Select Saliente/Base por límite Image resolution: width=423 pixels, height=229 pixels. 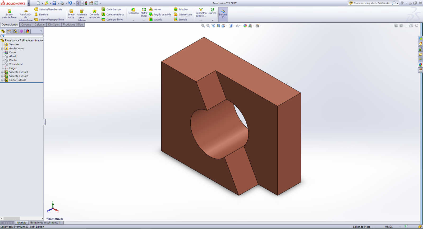pyautogui.click(x=49, y=20)
